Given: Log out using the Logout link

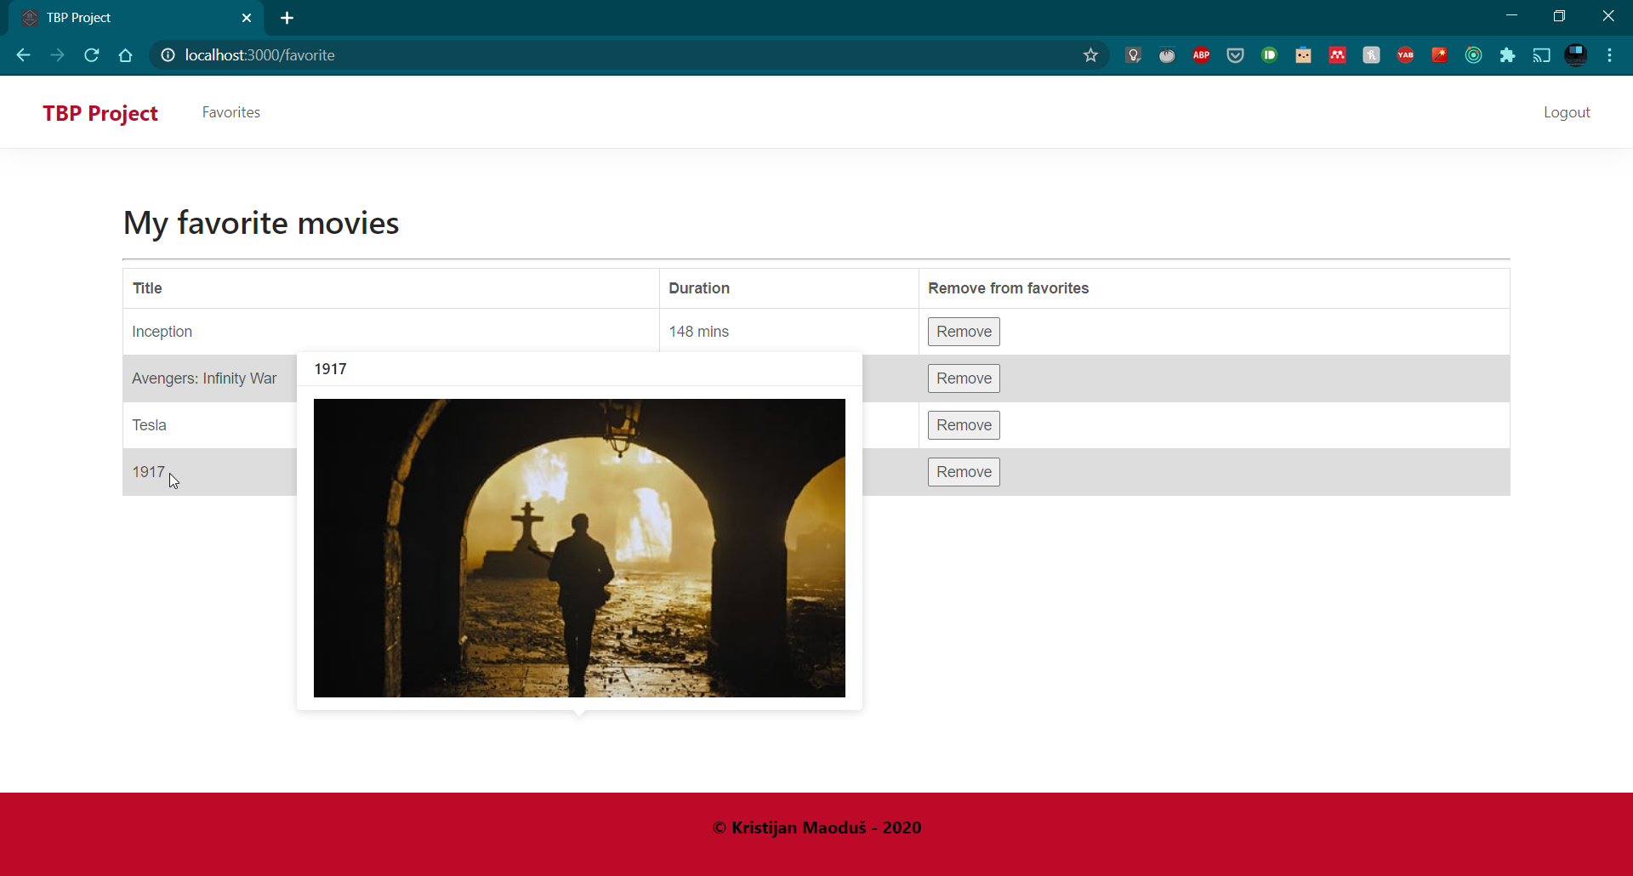Looking at the screenshot, I should (1567, 112).
